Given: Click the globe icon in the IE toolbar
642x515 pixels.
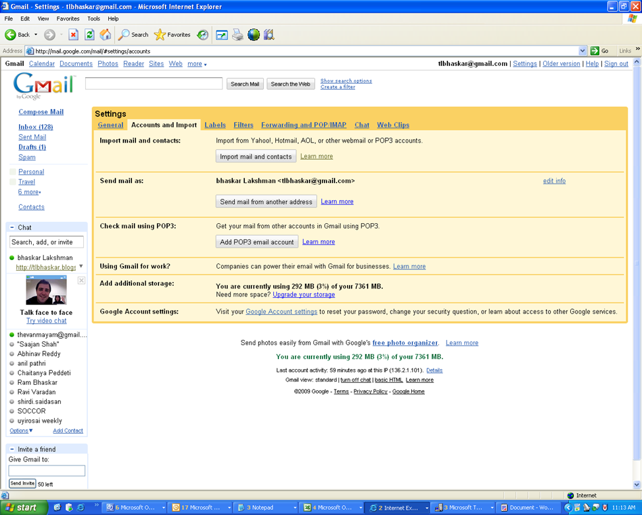Looking at the screenshot, I should [253, 35].
